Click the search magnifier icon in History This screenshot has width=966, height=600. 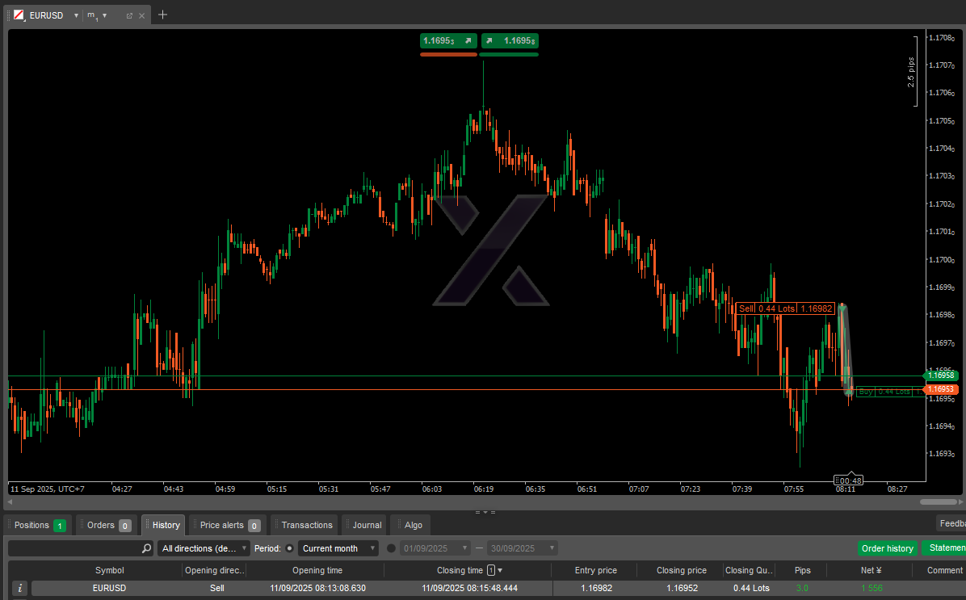[x=146, y=548]
